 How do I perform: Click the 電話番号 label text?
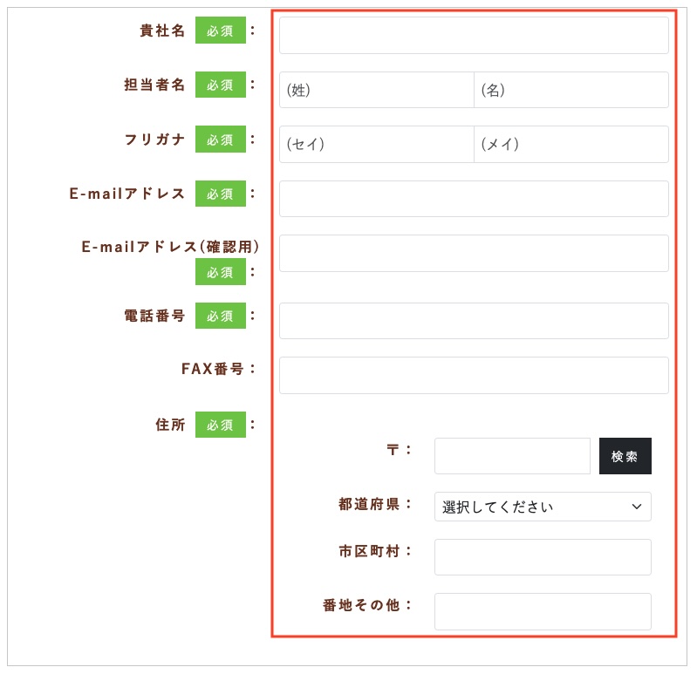(155, 317)
